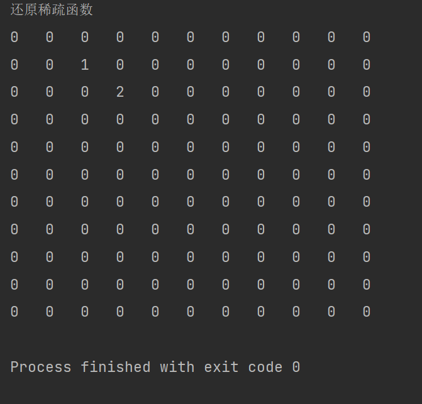The height and width of the screenshot is (404, 422).
Task: Click the word "code" in the status line
Action: click(x=265, y=367)
